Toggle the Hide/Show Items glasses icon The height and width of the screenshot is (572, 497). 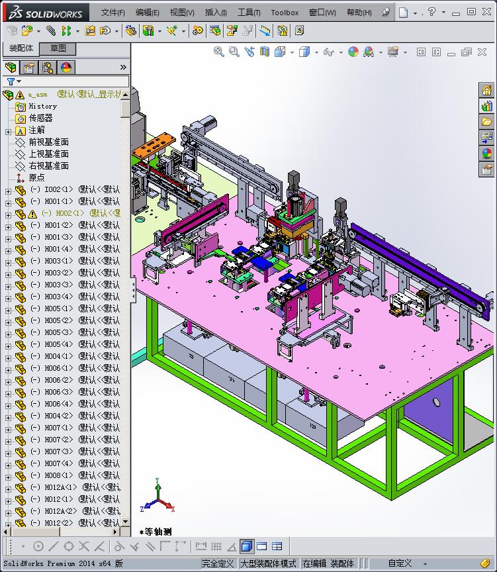click(328, 52)
